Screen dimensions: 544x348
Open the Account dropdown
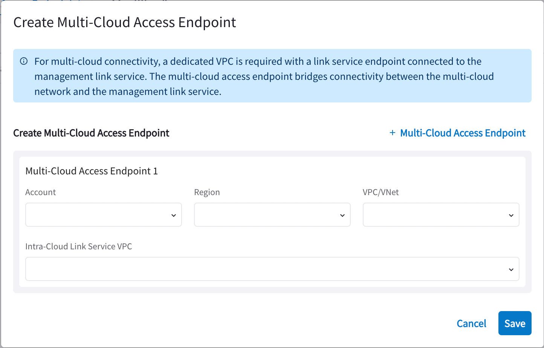pos(103,215)
